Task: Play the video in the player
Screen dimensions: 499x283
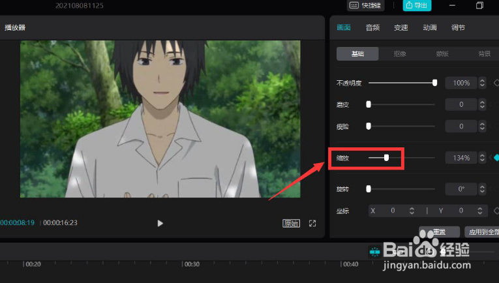Action: (160, 223)
